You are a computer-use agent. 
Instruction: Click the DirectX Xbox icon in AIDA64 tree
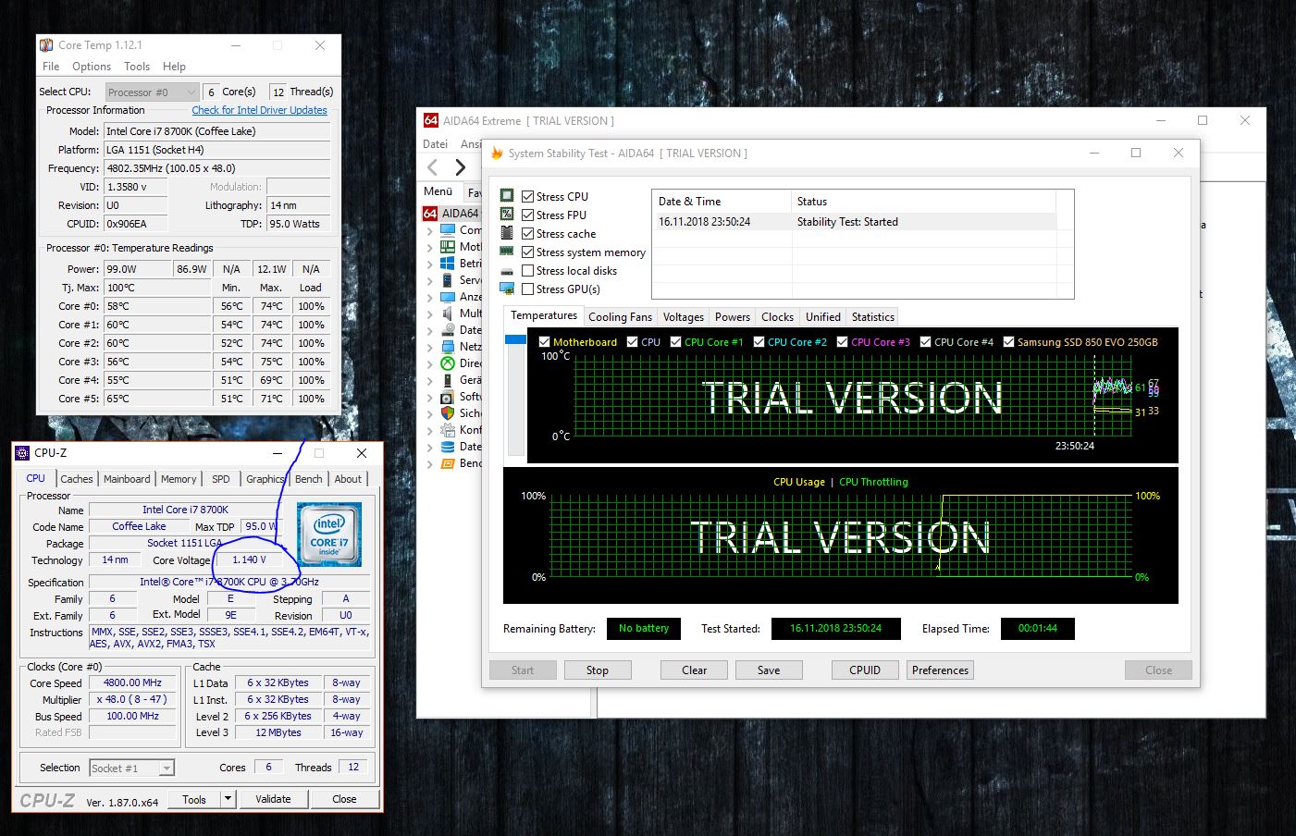click(448, 363)
